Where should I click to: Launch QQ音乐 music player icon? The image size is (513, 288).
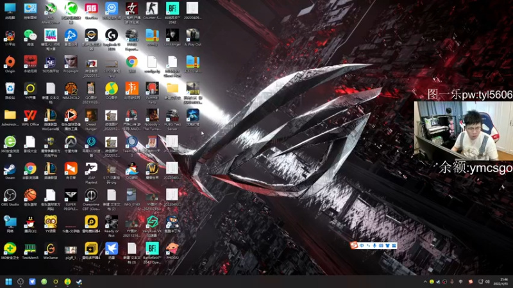click(112, 91)
